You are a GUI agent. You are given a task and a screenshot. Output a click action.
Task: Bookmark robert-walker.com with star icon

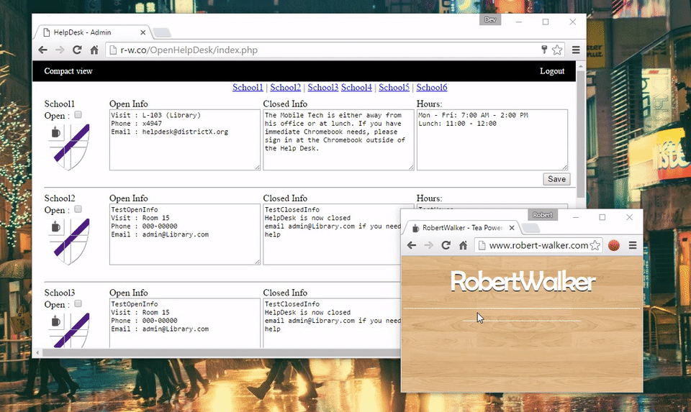[595, 245]
